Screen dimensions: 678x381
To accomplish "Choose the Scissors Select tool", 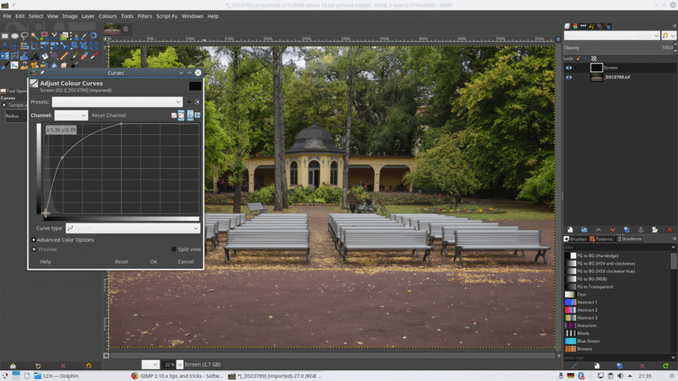I will [55, 36].
